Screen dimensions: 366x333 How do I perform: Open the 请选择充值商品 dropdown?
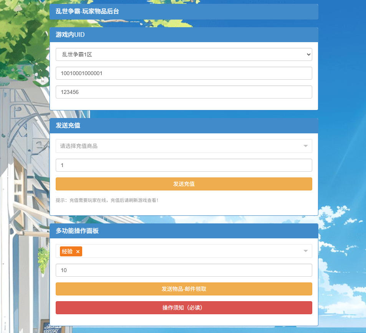click(184, 146)
